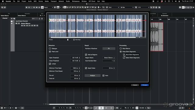Click the M button on Detect Silence track
The image size is (195, 110).
tap(16, 24)
